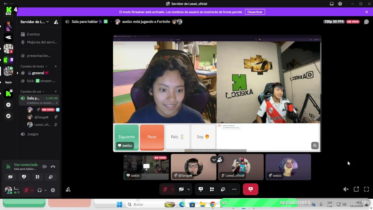
Task: Enter fullscreen mode for the stream
Action: click(367, 189)
